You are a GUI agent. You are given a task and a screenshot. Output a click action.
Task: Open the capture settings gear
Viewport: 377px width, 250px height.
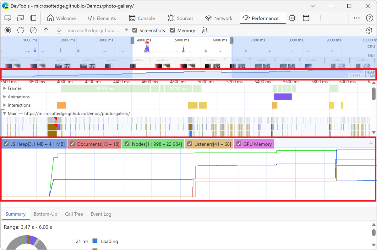[x=369, y=30]
